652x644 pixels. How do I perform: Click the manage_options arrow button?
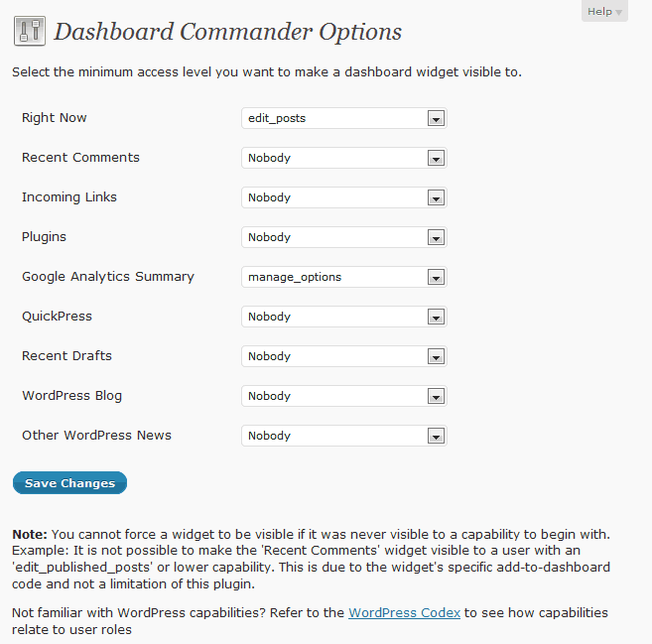436,277
